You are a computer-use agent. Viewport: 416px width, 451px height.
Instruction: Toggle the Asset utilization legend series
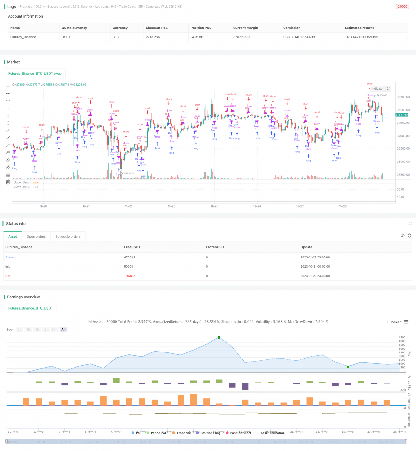(270, 433)
